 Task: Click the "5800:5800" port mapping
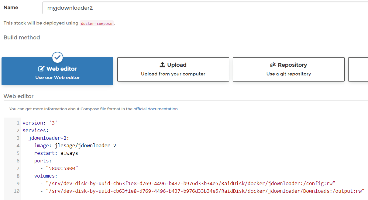62,168
